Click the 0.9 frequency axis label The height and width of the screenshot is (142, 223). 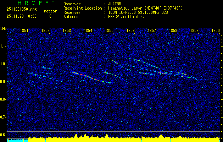coord(4,82)
